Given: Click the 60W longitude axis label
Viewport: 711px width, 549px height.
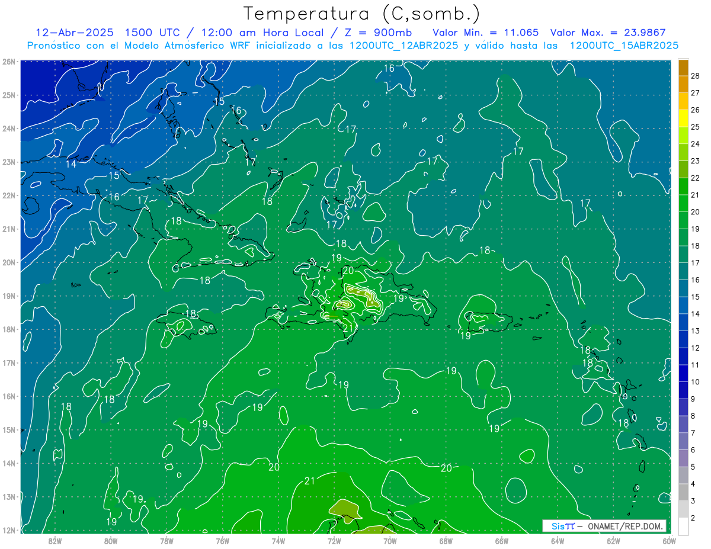Looking at the screenshot, I should tap(670, 541).
